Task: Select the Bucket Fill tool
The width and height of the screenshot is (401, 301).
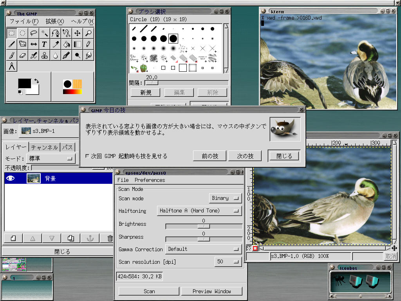Action: 67,44
